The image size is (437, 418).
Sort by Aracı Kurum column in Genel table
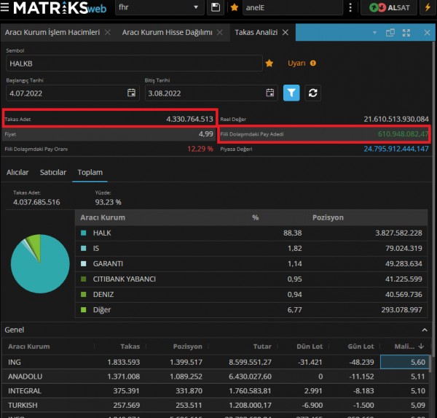[29, 347]
